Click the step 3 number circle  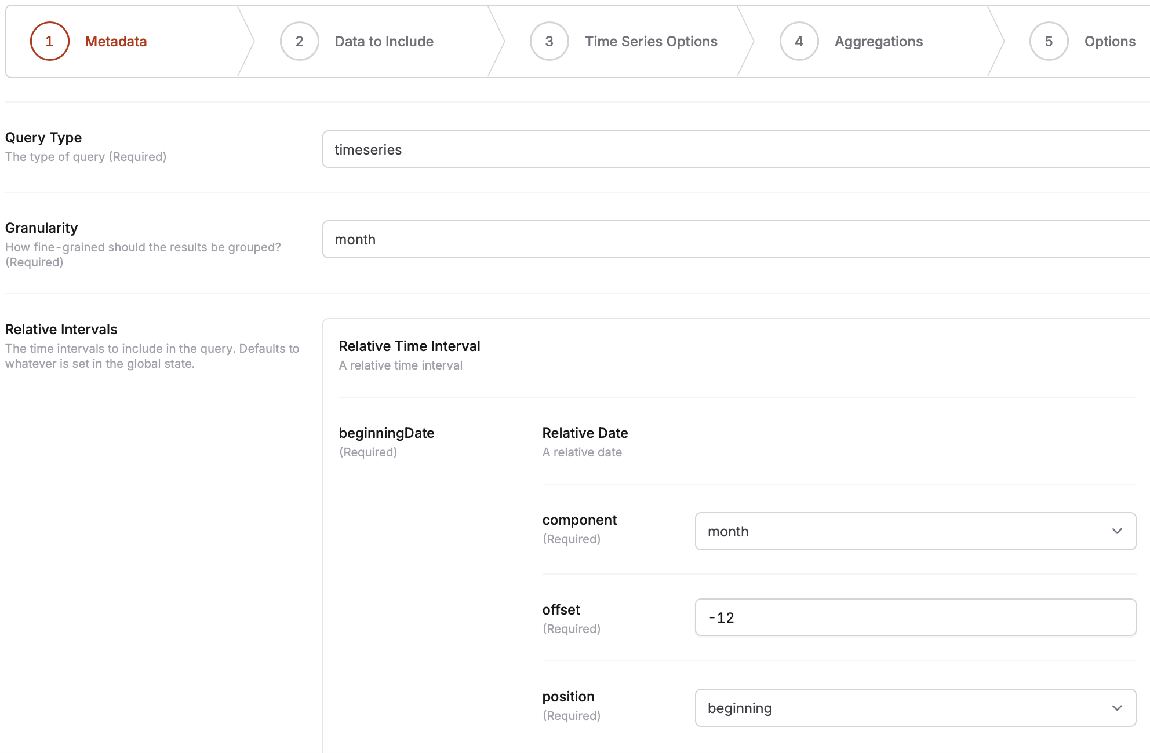point(549,41)
